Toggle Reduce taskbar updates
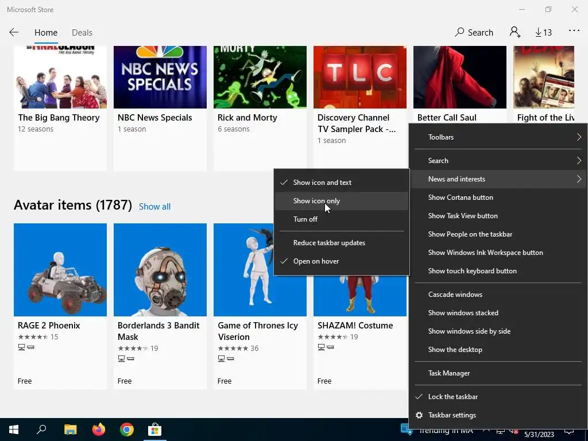This screenshot has width=588, height=441. [x=342, y=243]
